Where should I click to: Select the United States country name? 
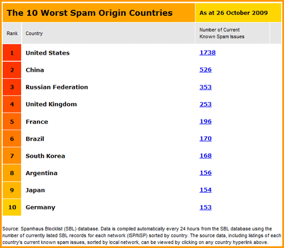pos(48,53)
